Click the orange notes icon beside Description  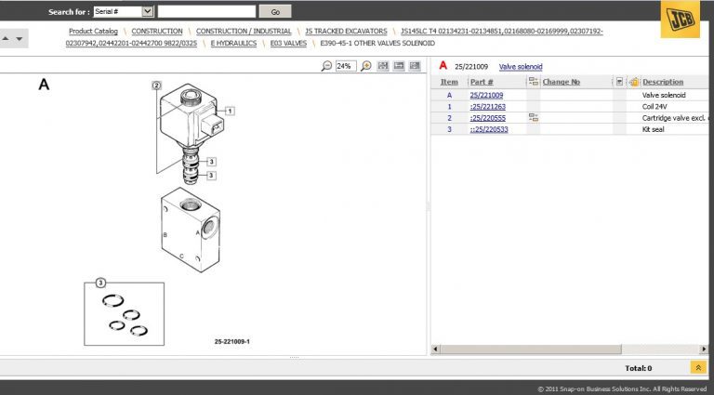(634, 82)
